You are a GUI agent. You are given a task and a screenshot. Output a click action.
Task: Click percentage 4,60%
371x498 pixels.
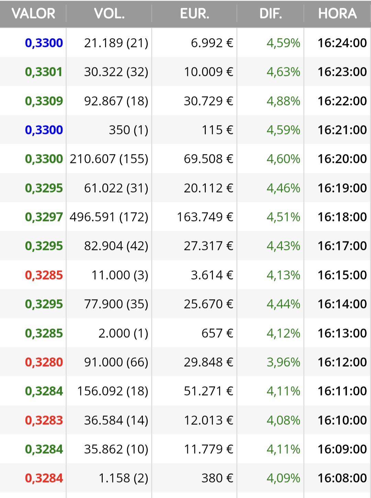point(283,159)
